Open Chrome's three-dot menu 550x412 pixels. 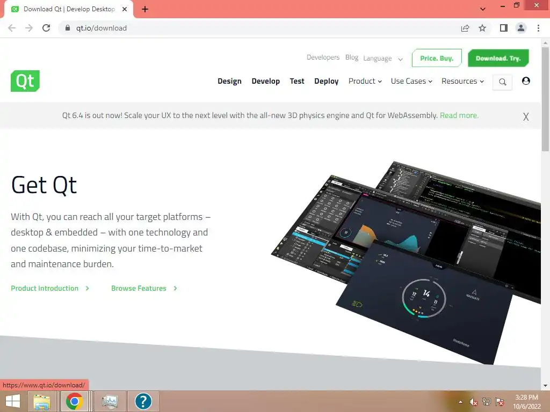(x=538, y=28)
